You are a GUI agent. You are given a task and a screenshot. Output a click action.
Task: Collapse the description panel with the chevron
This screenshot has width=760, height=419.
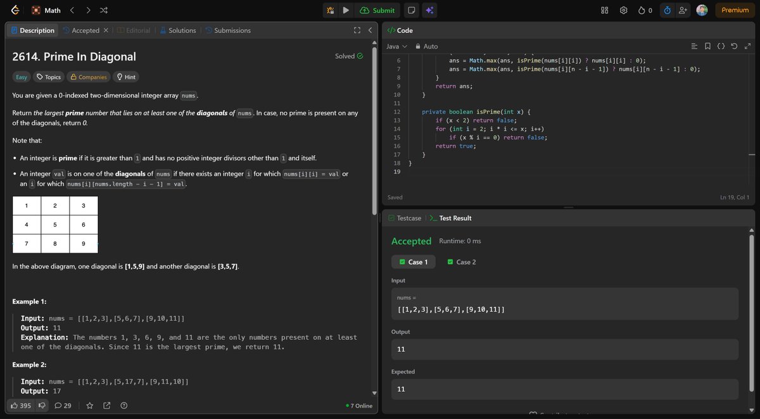coord(370,30)
